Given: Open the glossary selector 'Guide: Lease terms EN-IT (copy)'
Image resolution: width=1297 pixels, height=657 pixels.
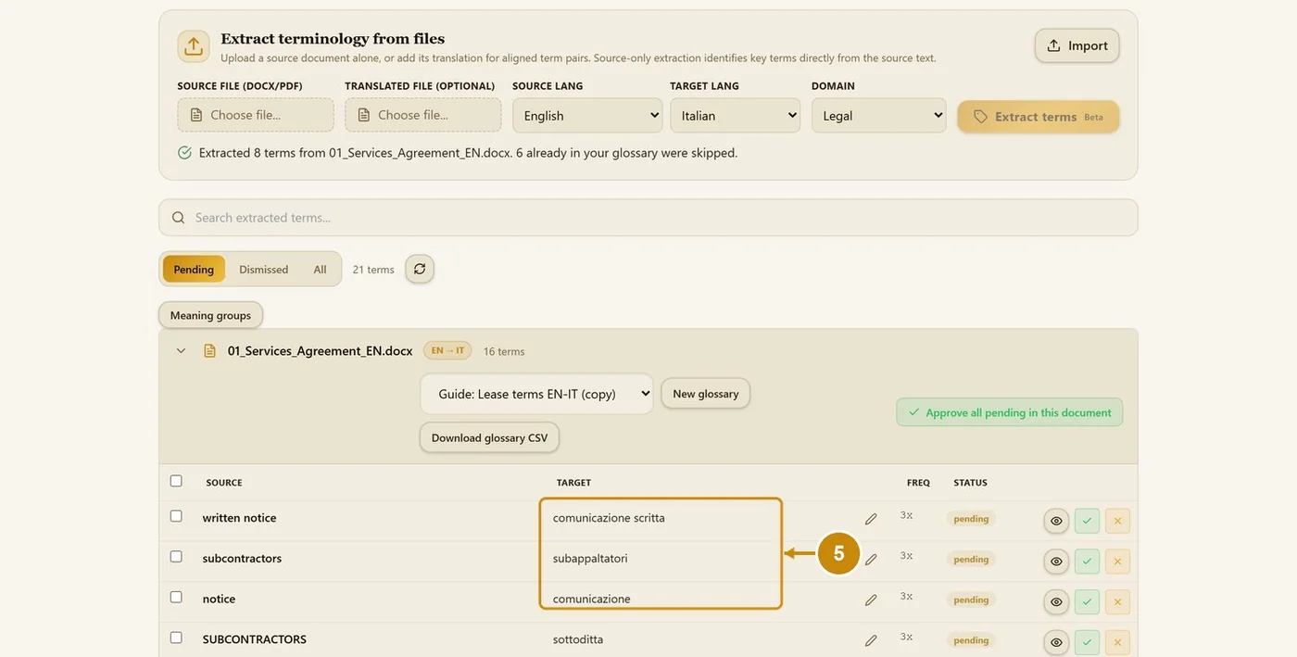Looking at the screenshot, I should tap(536, 394).
